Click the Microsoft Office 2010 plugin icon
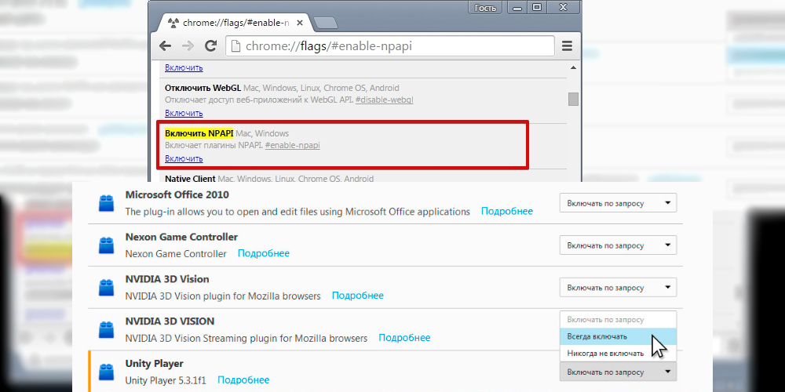The image size is (785, 392). 106,204
